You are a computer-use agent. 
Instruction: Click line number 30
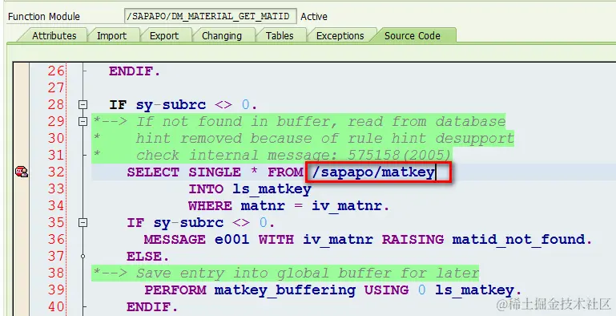(55, 139)
